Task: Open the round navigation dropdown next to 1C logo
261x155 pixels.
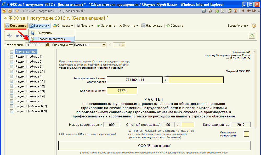Action: 10,11
